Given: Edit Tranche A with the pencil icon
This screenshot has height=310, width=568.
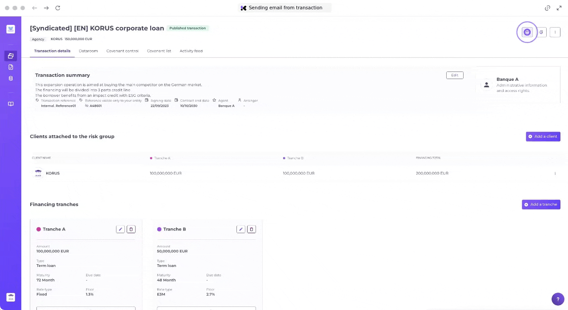Looking at the screenshot, I should click(120, 229).
